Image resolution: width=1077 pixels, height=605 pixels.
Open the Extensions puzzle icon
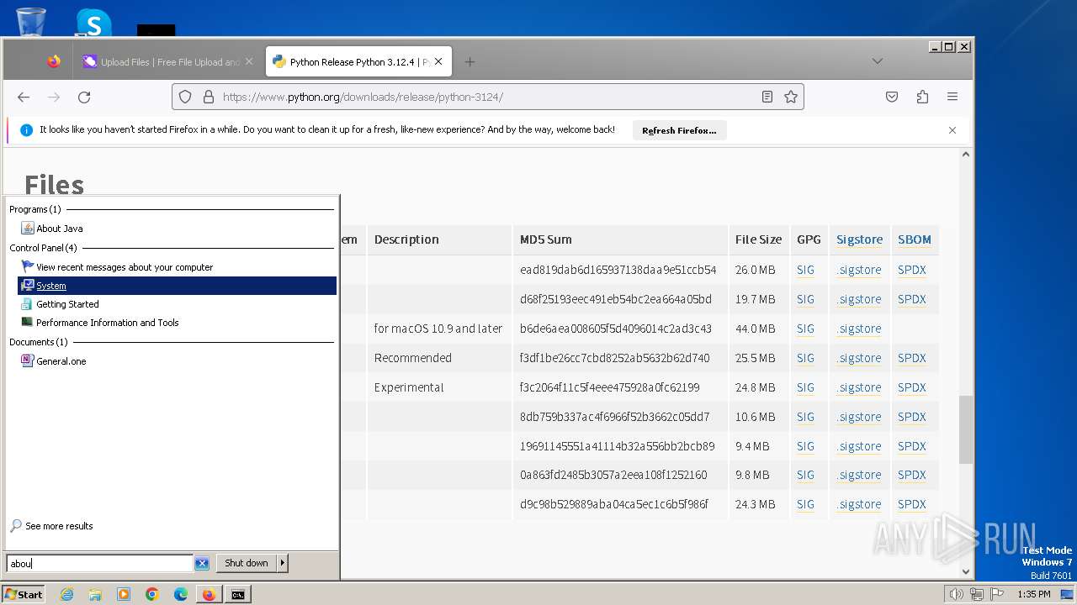click(x=922, y=97)
